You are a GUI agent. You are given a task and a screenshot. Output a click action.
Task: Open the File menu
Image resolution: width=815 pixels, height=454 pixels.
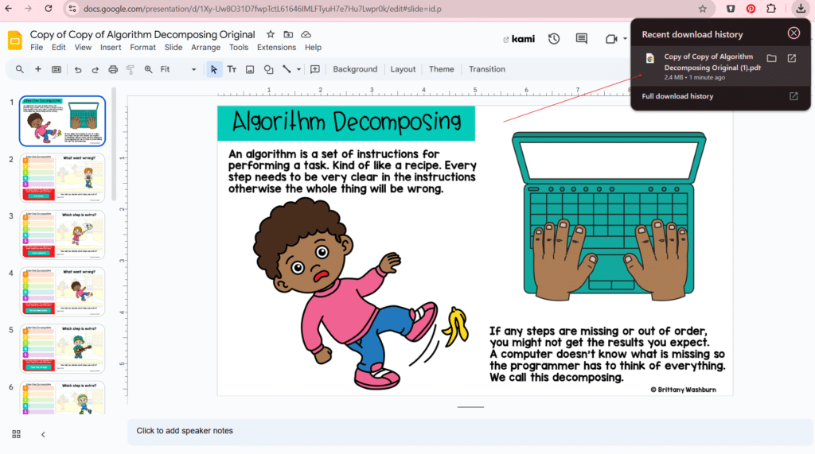[37, 47]
